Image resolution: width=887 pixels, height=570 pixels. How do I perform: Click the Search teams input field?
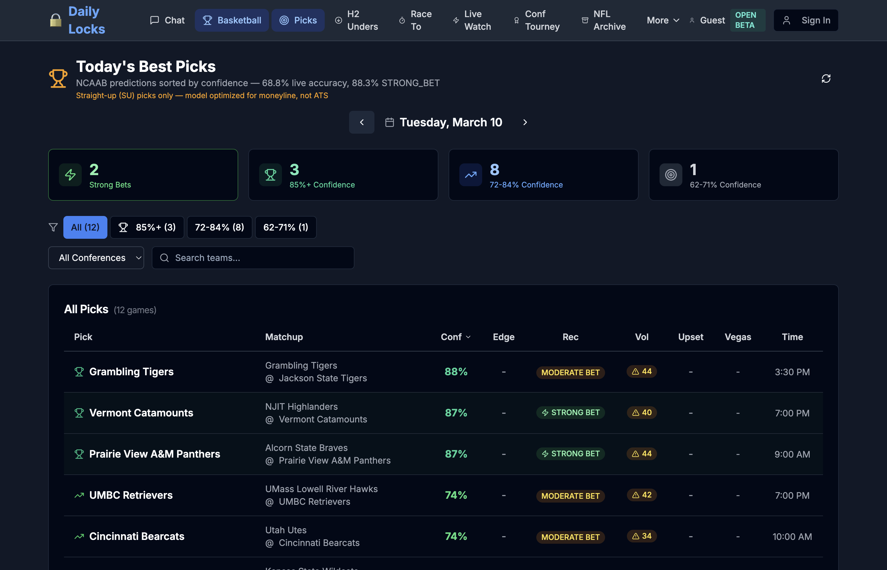(253, 258)
